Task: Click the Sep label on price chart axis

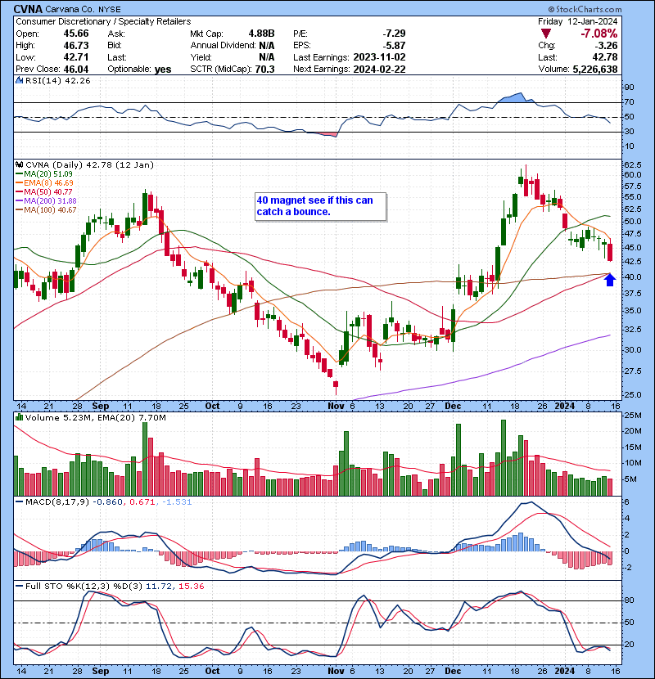Action: click(101, 407)
